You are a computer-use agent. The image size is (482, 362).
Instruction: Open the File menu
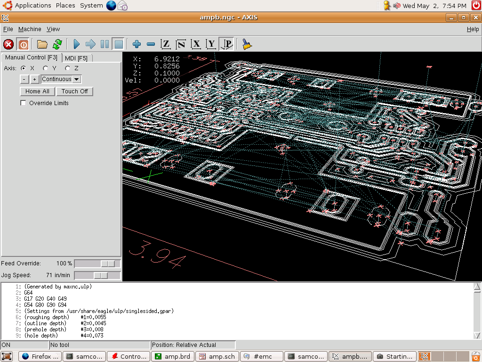click(x=8, y=29)
